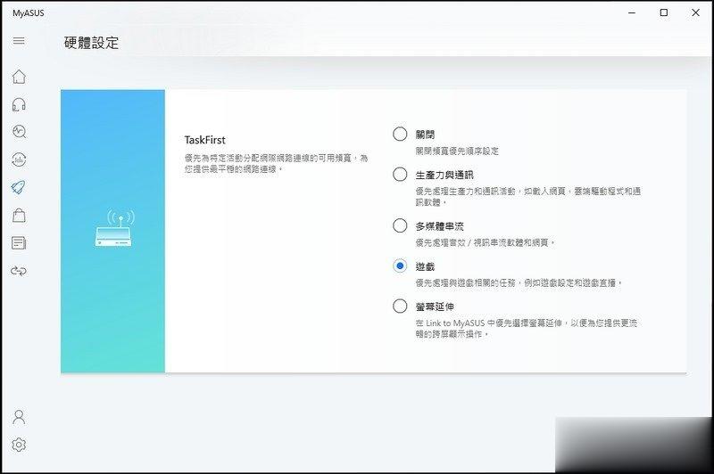Open system diagnosis icon in sidebar
This screenshot has height=474, width=714.
[19, 132]
